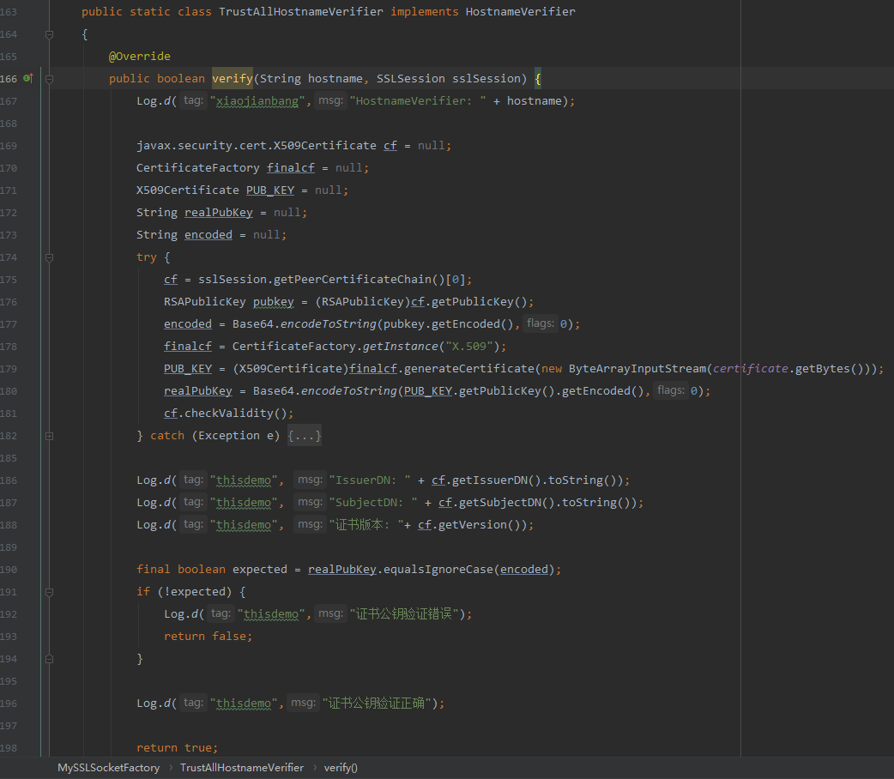Collapse the verify method fold marker at line 166
This screenshot has height=779, width=894.
pos(50,79)
